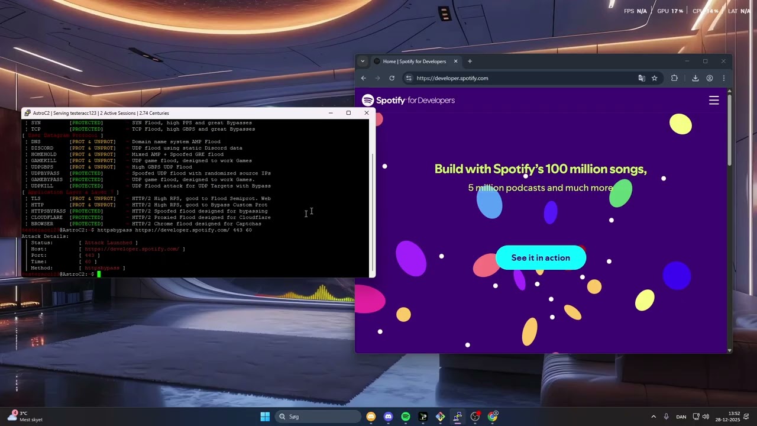The height and width of the screenshot is (426, 757).
Task: Open Spotify from the taskbar
Action: (406, 417)
